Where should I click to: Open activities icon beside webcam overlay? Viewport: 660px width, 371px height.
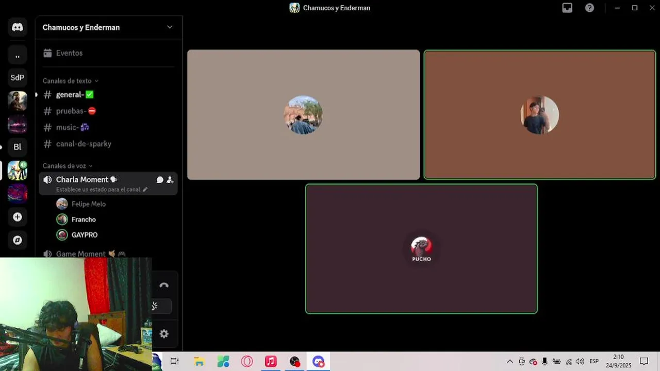[155, 306]
